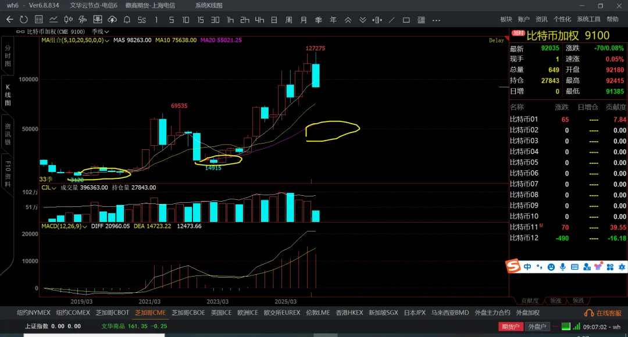Open the more options ellipsis
The height and width of the screenshot is (337, 628).
[436, 20]
